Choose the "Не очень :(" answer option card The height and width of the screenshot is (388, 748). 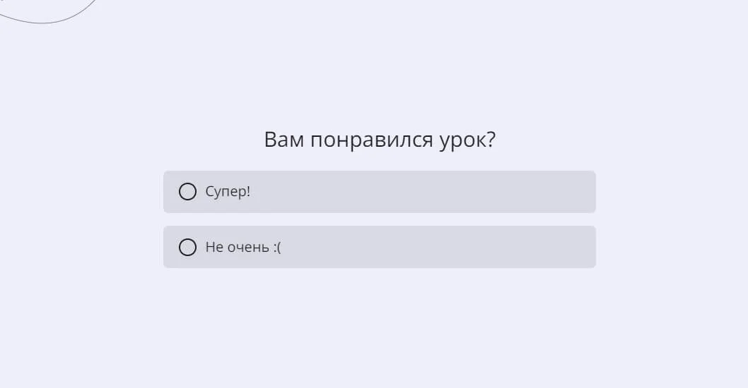(x=379, y=247)
